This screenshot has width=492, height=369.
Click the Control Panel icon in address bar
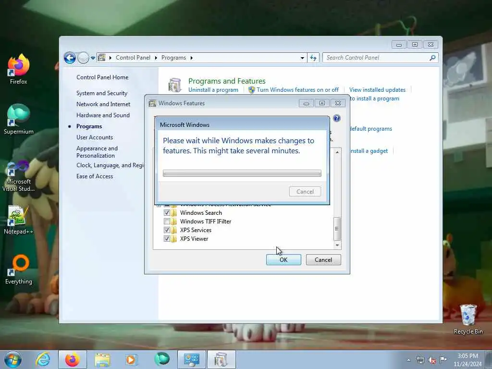pyautogui.click(x=102, y=58)
